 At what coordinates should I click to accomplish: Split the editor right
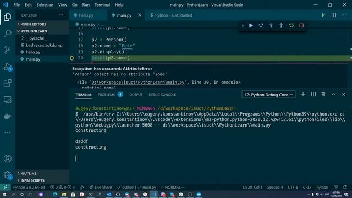pyautogui.click(x=334, y=15)
